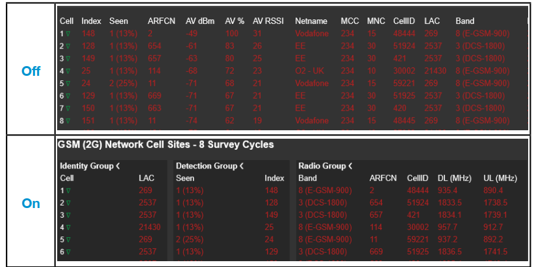Image resolution: width=534 pixels, height=267 pixels.
Task: Expand cell 7 triangle in Off table
Action: point(68,108)
